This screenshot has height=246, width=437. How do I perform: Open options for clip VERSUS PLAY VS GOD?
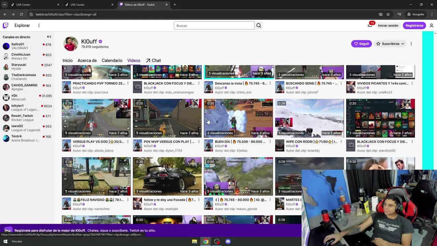(128, 142)
